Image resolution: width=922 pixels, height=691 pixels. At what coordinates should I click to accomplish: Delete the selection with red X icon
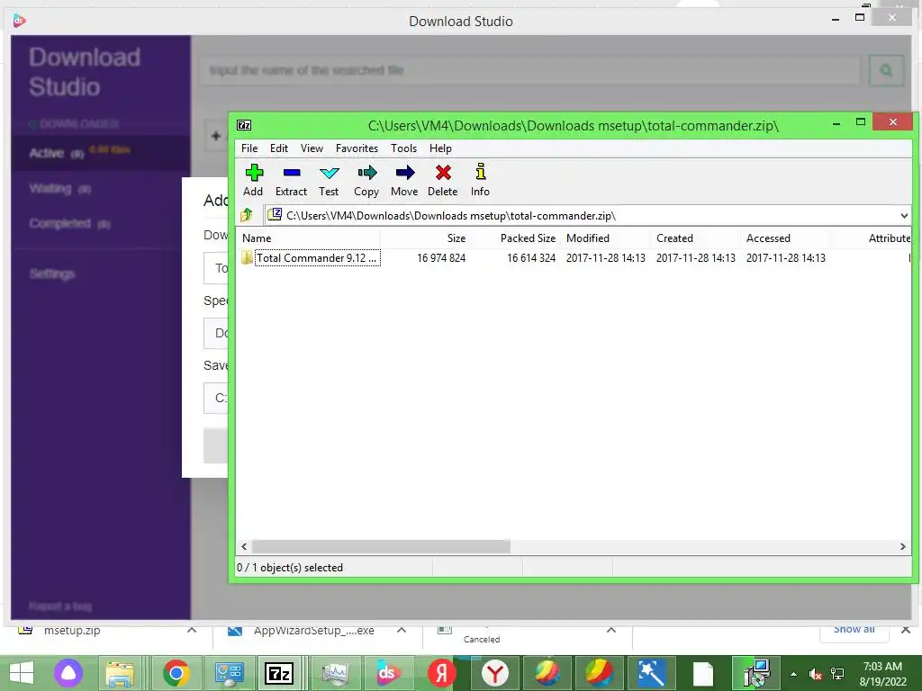pyautogui.click(x=443, y=180)
